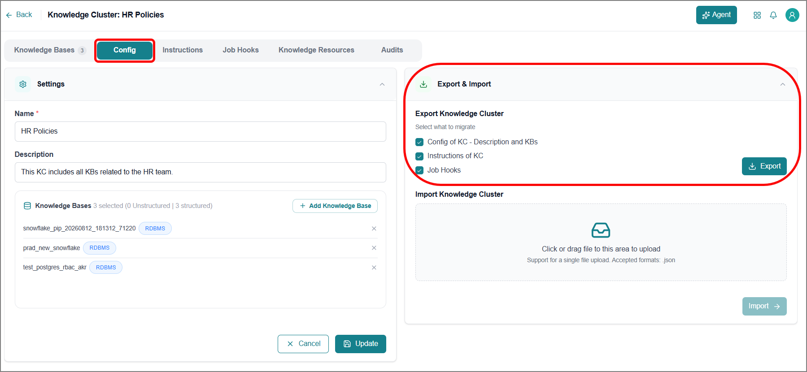Click the inbox upload icon
This screenshot has width=807, height=372.
click(x=601, y=230)
